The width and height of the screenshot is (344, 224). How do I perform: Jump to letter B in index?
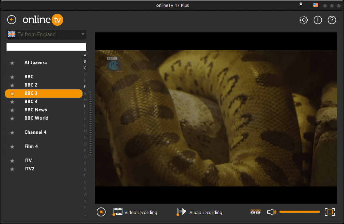pyautogui.click(x=85, y=62)
